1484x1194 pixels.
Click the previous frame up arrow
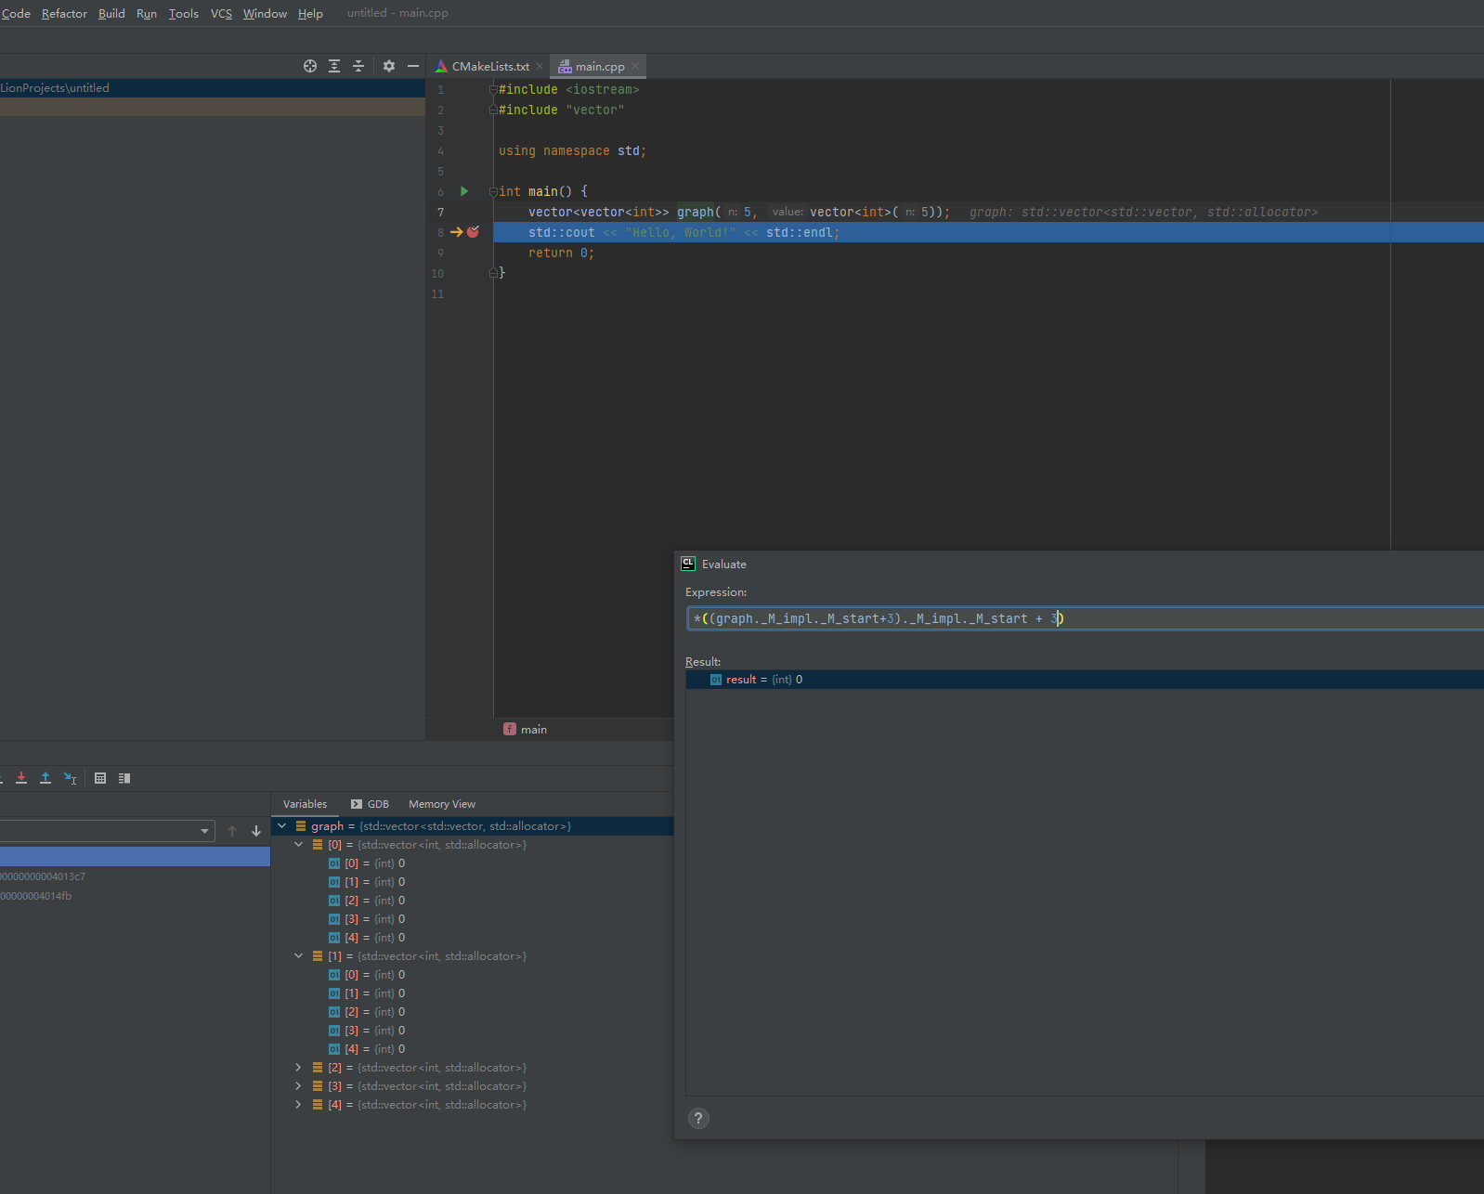click(232, 831)
